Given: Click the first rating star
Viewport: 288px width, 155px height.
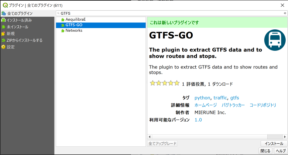Looking at the screenshot, I should click(153, 83).
